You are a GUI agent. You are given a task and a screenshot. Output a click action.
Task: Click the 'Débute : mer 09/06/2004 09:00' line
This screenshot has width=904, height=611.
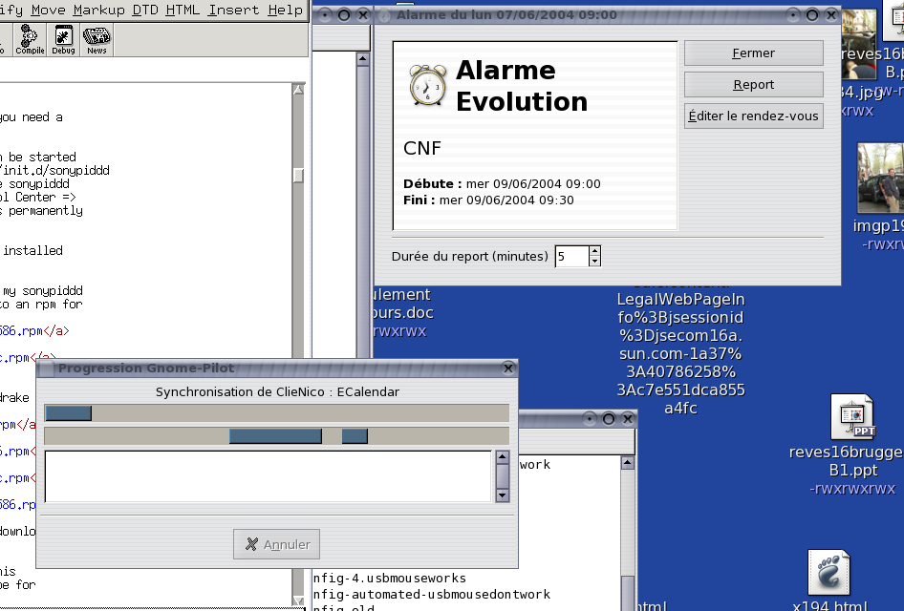pyautogui.click(x=502, y=184)
